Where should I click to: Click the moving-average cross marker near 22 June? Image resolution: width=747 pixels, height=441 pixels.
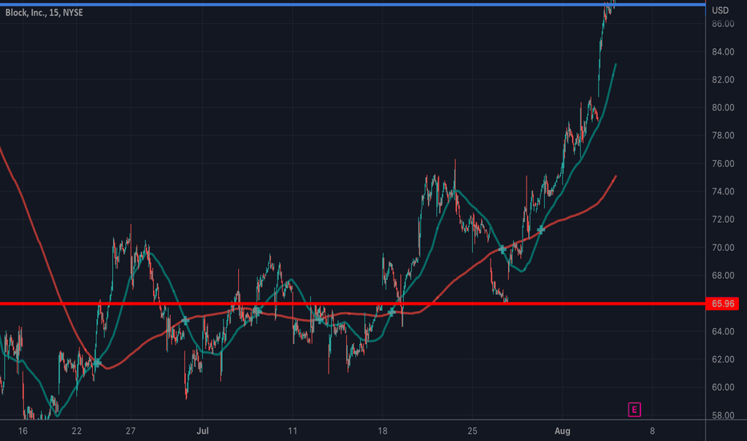tap(97, 363)
